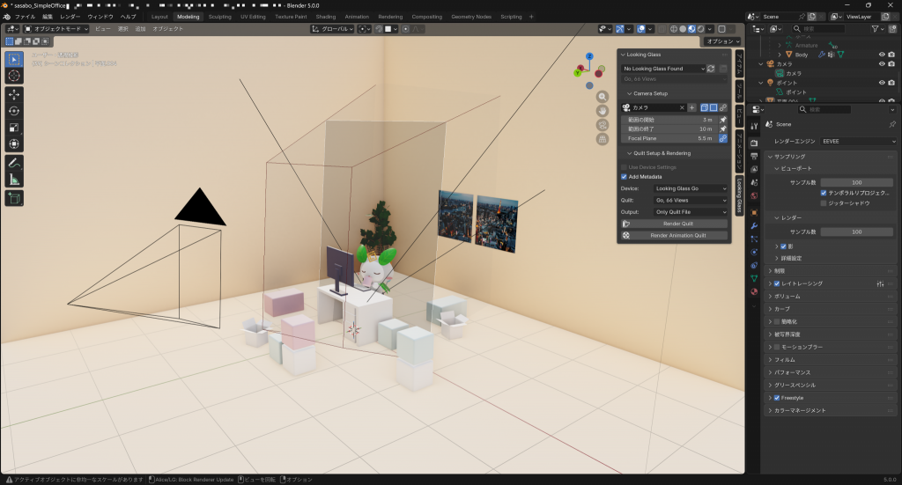Open the レンダーエンジン EEVEE dropdown

click(858, 141)
